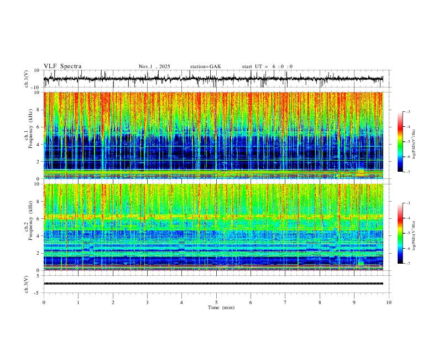Click the "-5" label on ch.2 color bar
Viewport: 438px width, 339px height.
(x=408, y=233)
